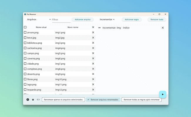Remove campo.png row via its X icon
Image resolution: width=191 pixels, height=117 pixels.
pyautogui.click(x=93, y=53)
